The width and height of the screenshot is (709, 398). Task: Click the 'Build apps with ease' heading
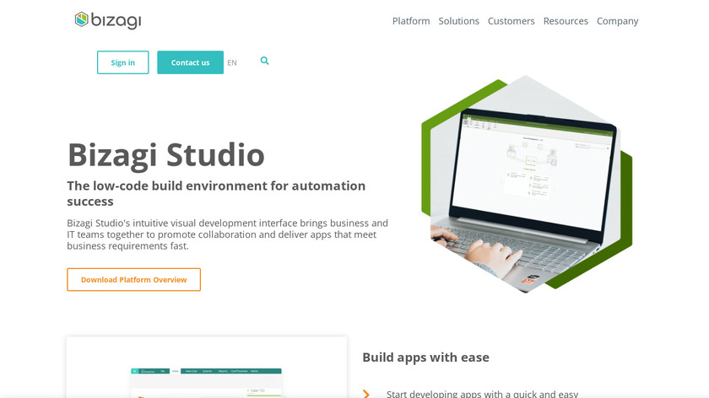(425, 358)
